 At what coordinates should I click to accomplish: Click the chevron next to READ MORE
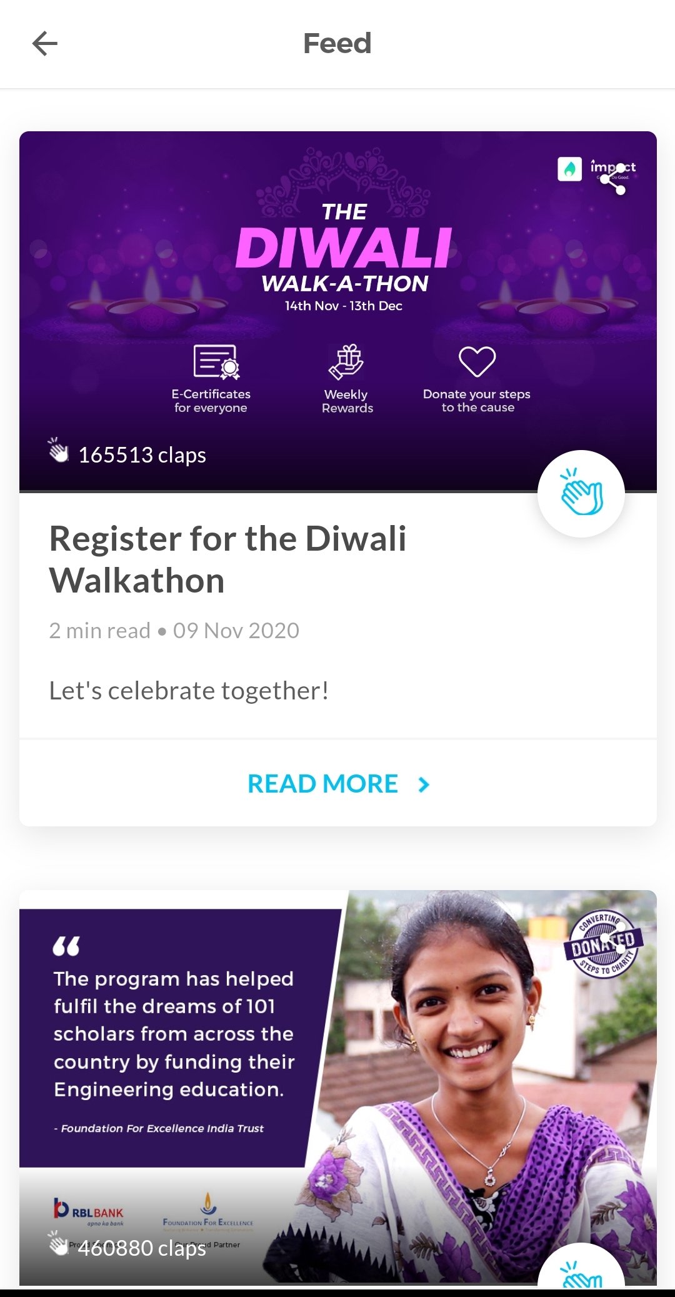click(424, 784)
